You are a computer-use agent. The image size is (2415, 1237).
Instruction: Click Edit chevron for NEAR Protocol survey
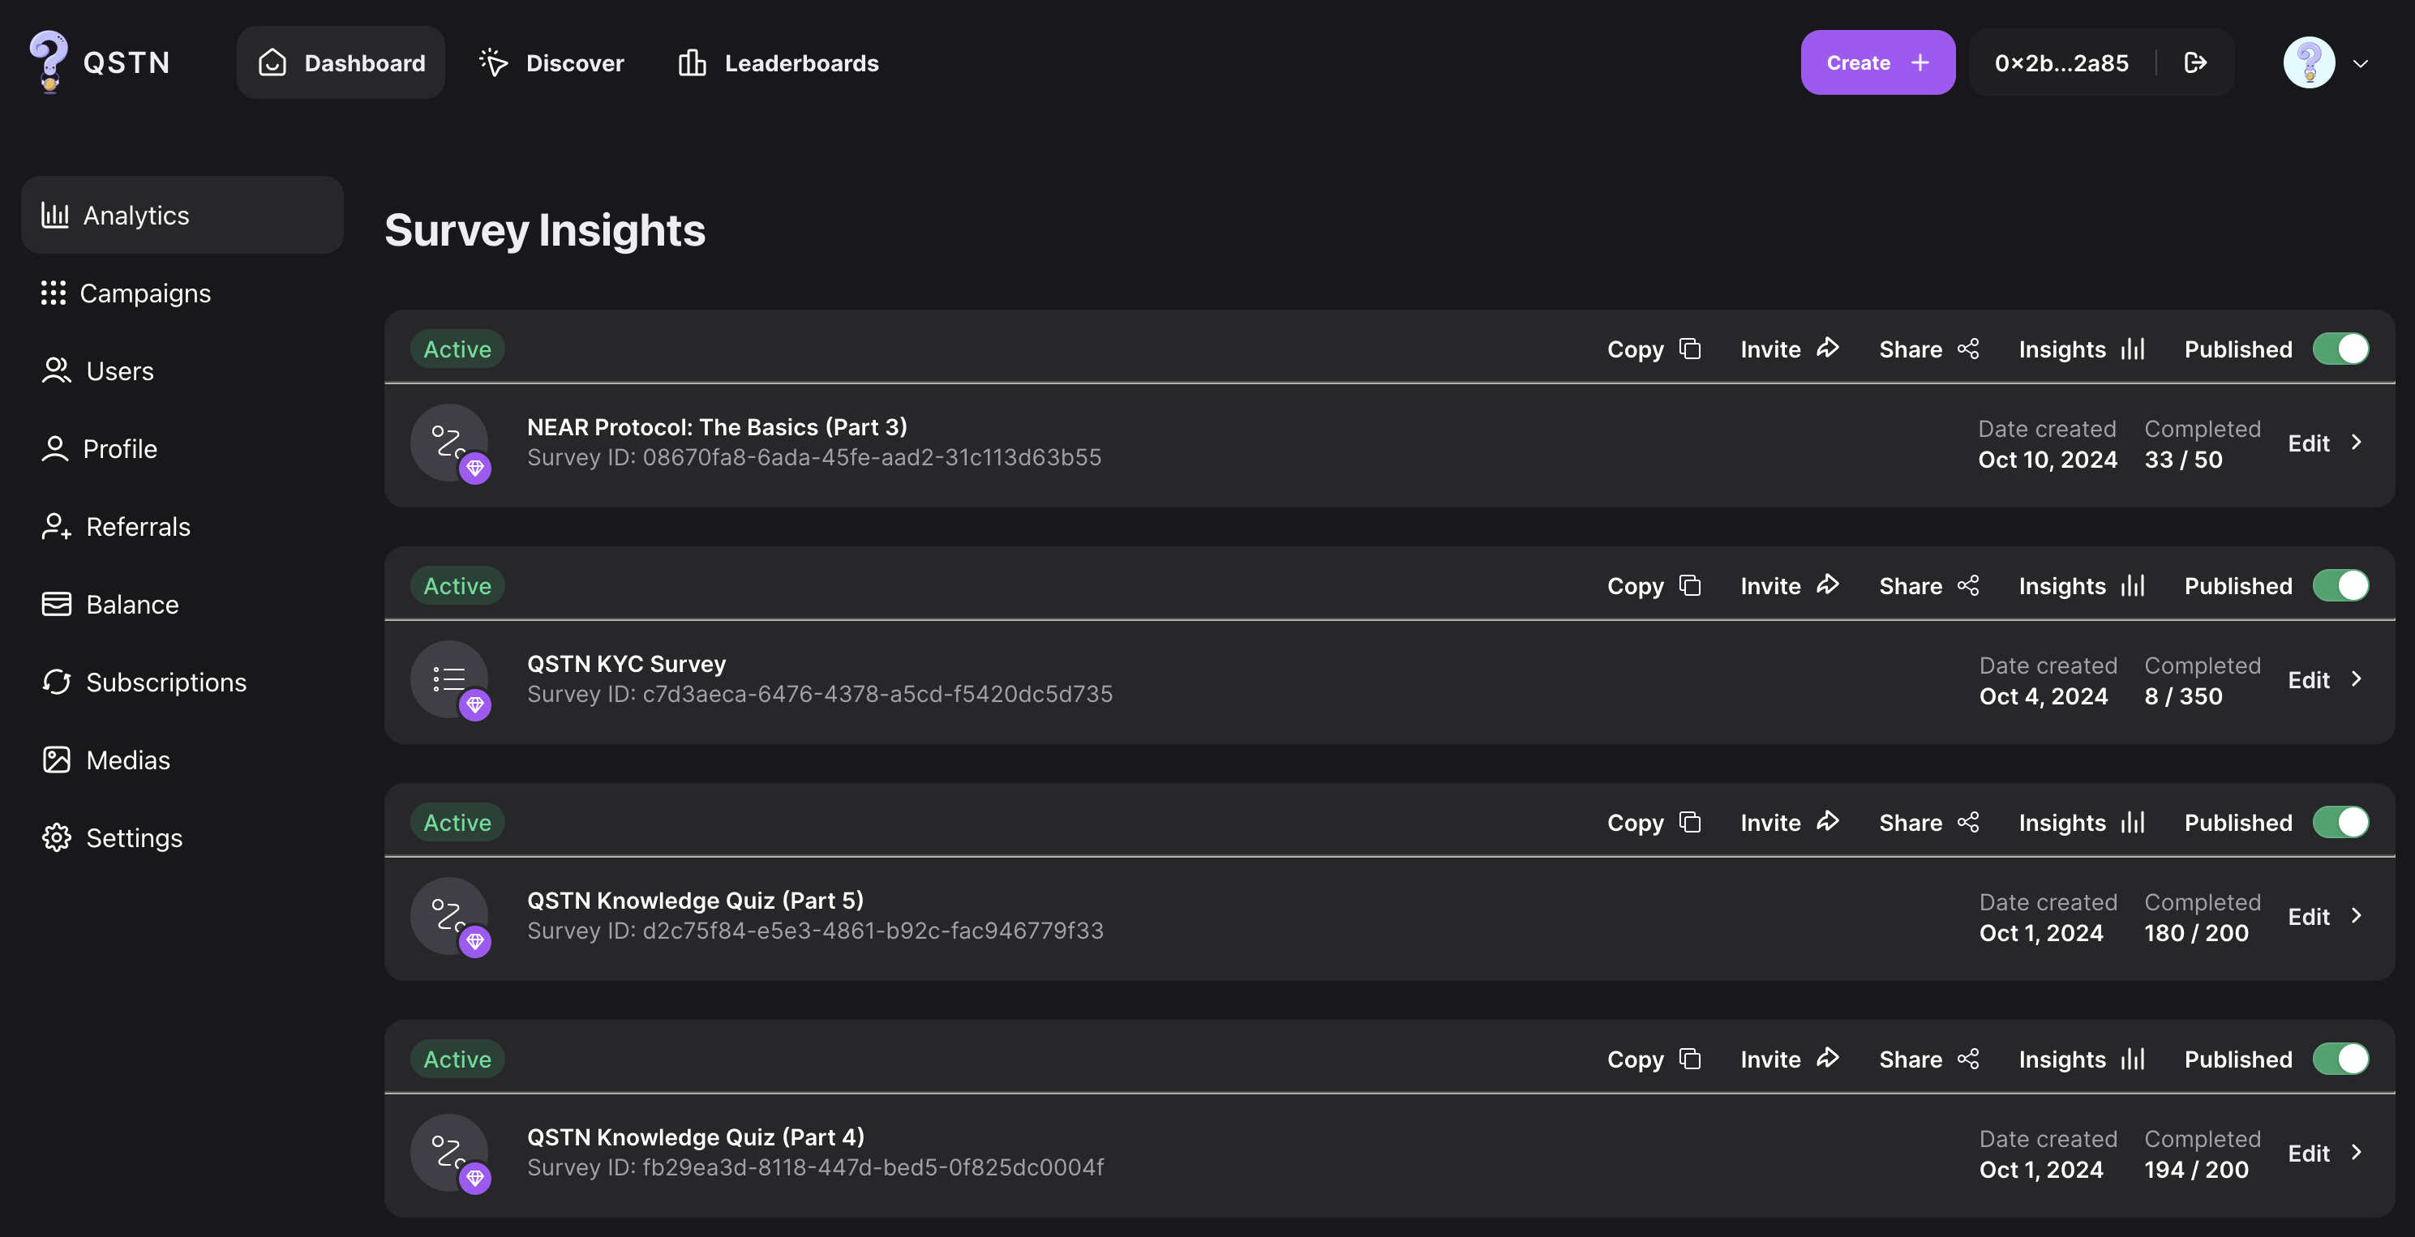pyautogui.click(x=2356, y=443)
